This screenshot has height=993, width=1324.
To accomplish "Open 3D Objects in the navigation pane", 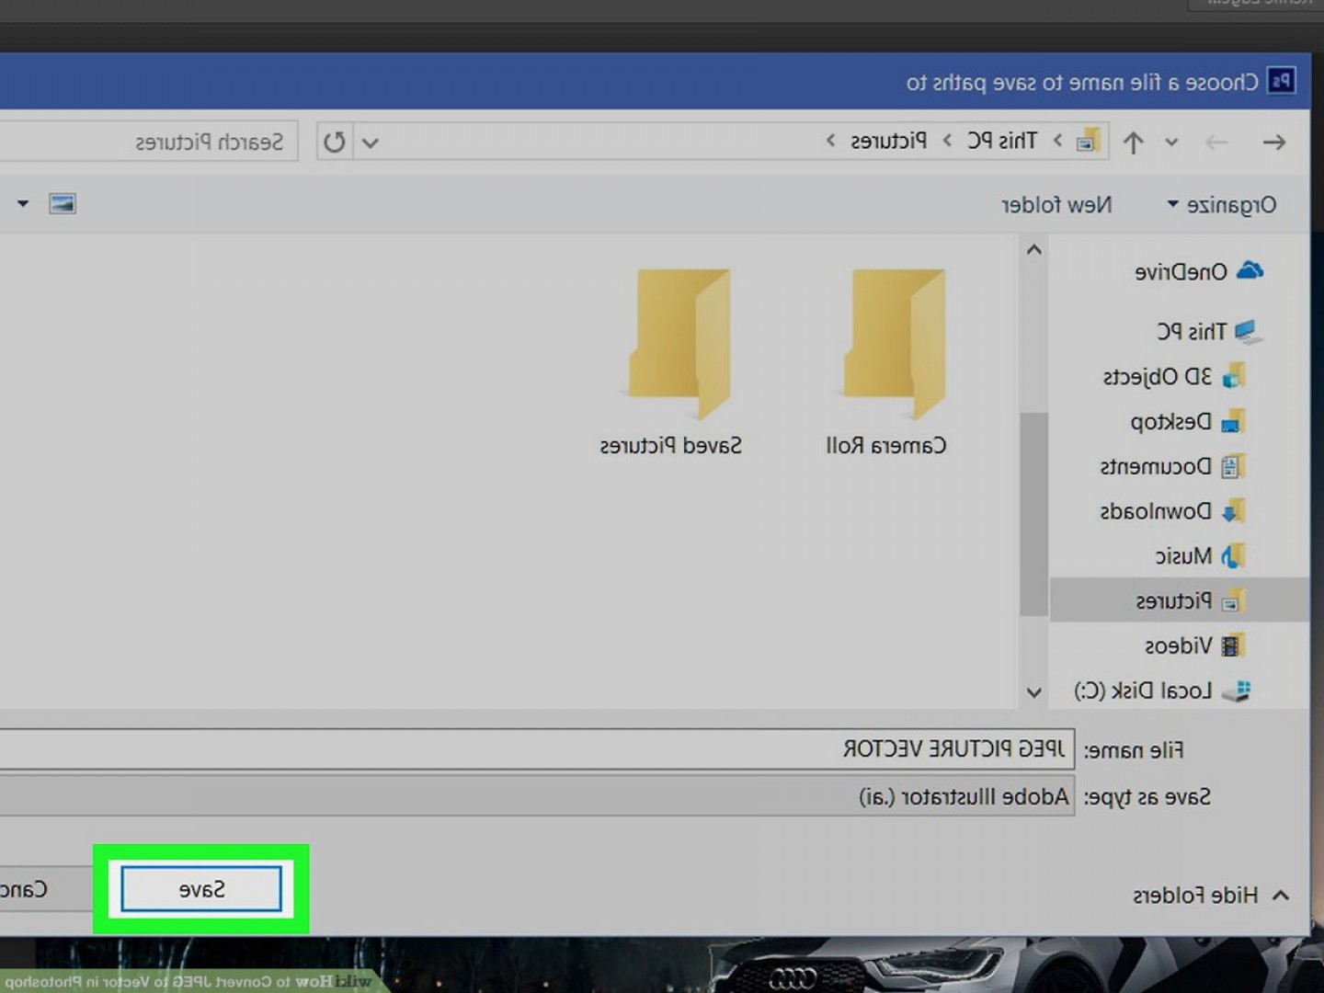I will click(1173, 377).
